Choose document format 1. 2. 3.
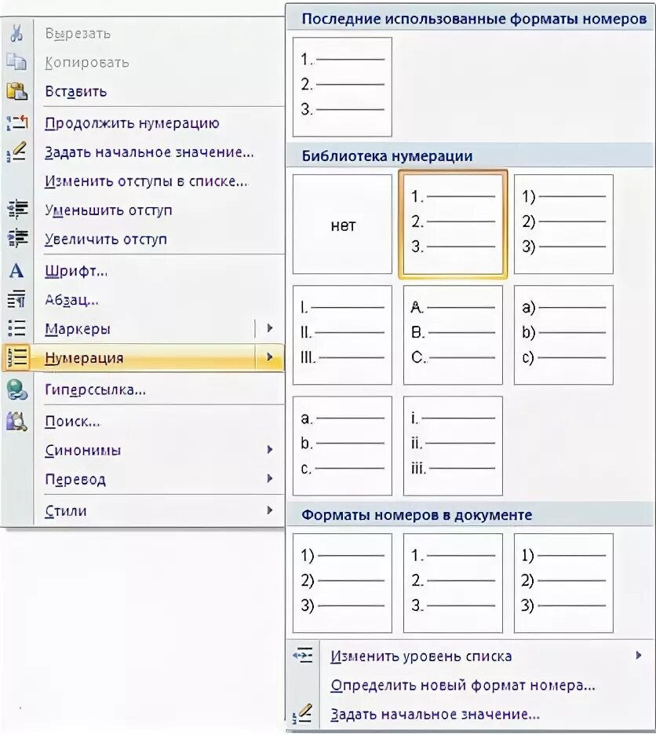This screenshot has height=735, width=656. 453,583
